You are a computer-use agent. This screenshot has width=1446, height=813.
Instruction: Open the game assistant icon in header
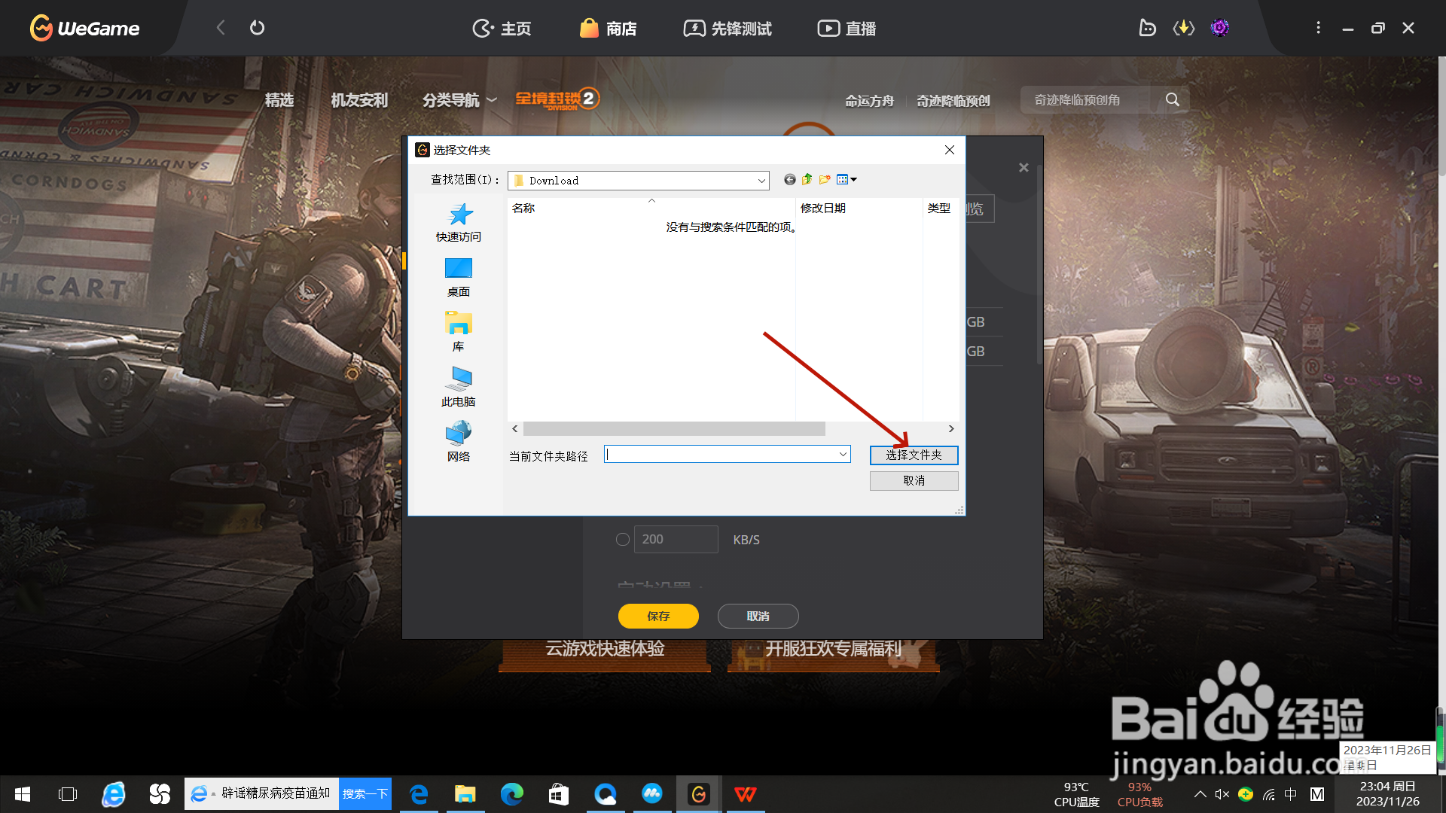tap(1147, 28)
